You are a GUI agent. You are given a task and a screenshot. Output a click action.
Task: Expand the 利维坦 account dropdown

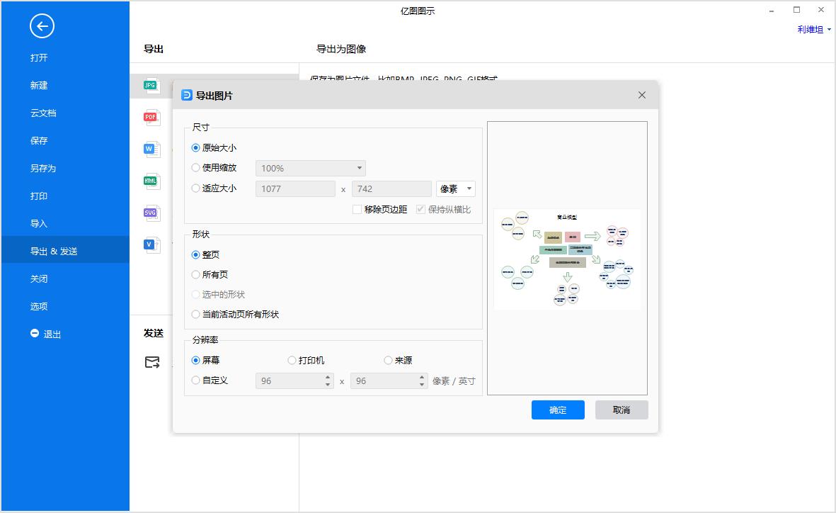click(x=814, y=29)
